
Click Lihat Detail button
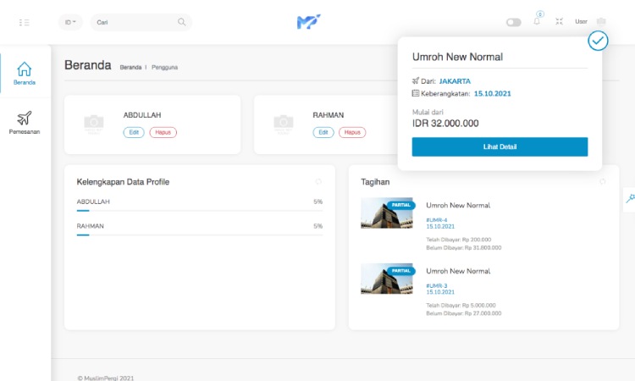tap(500, 146)
